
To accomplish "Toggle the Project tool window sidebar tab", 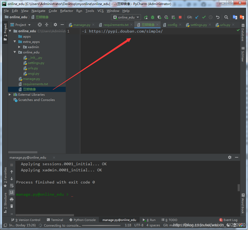I will [x=5, y=32].
